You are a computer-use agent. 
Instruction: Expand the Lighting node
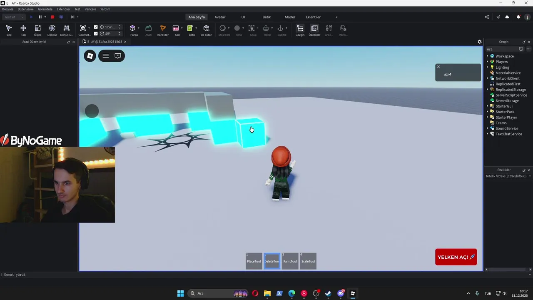[487, 67]
